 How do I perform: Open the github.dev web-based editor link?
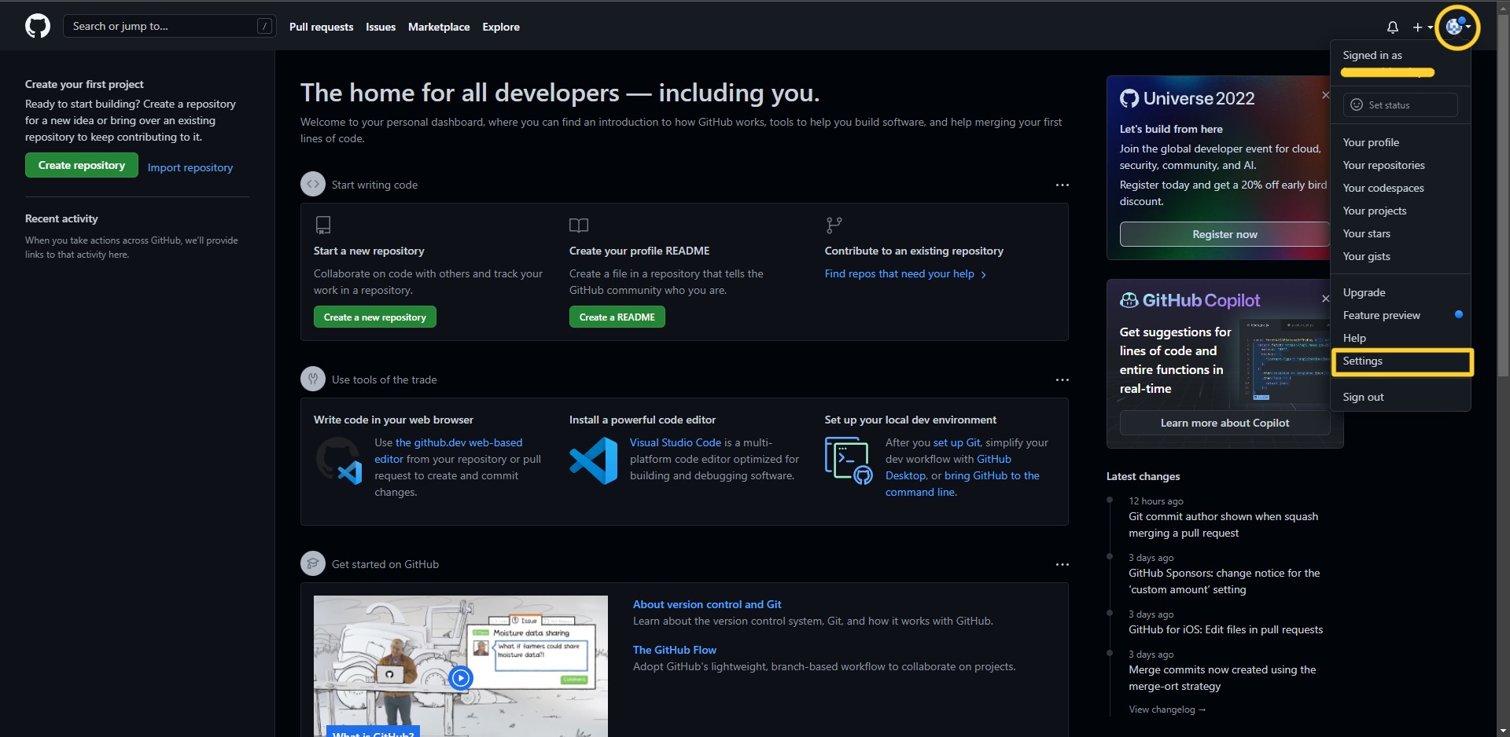(448, 450)
